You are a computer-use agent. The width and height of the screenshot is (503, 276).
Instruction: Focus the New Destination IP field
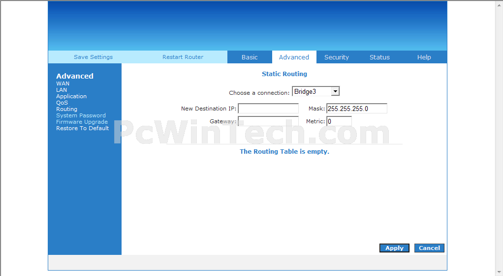[x=268, y=108]
